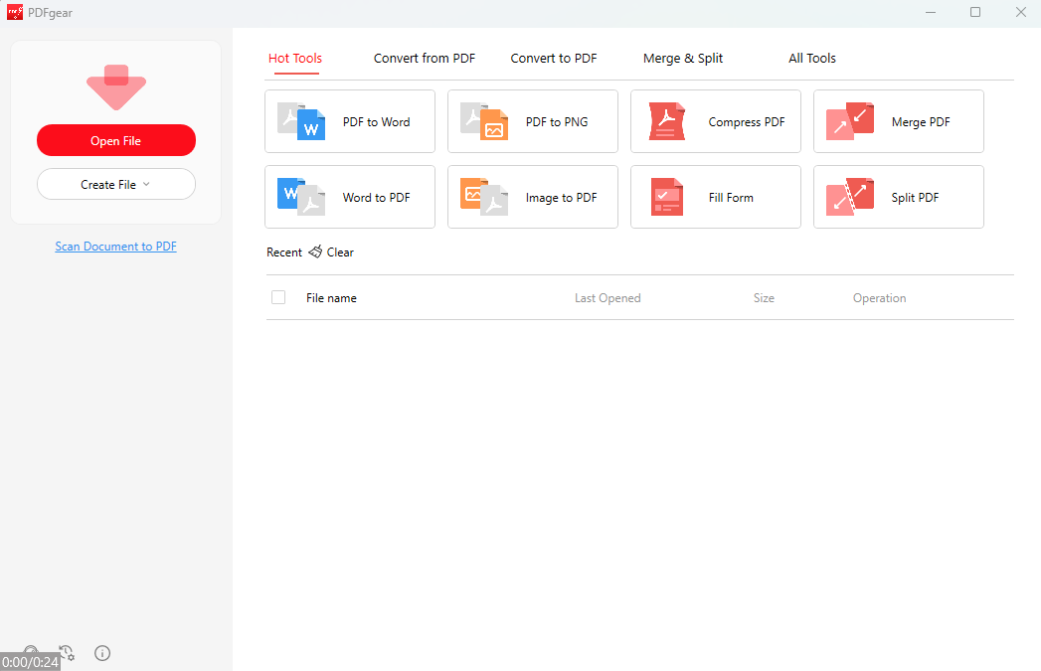The image size is (1041, 671).
Task: Click the check-for-updates icon
Action: point(66,653)
